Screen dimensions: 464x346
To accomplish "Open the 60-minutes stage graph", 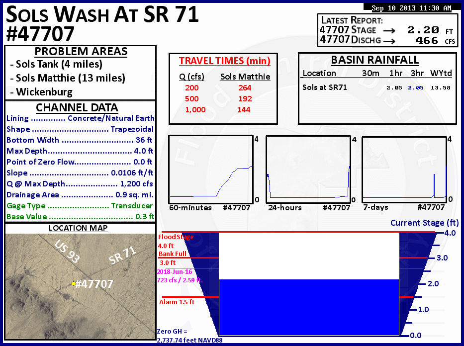I will pos(211,169).
